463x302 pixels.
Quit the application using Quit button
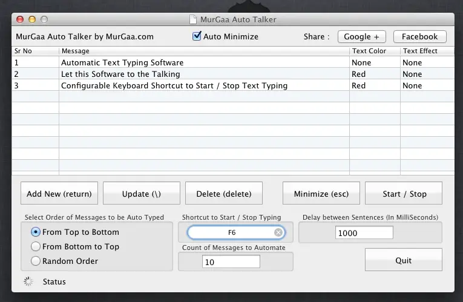(x=403, y=260)
